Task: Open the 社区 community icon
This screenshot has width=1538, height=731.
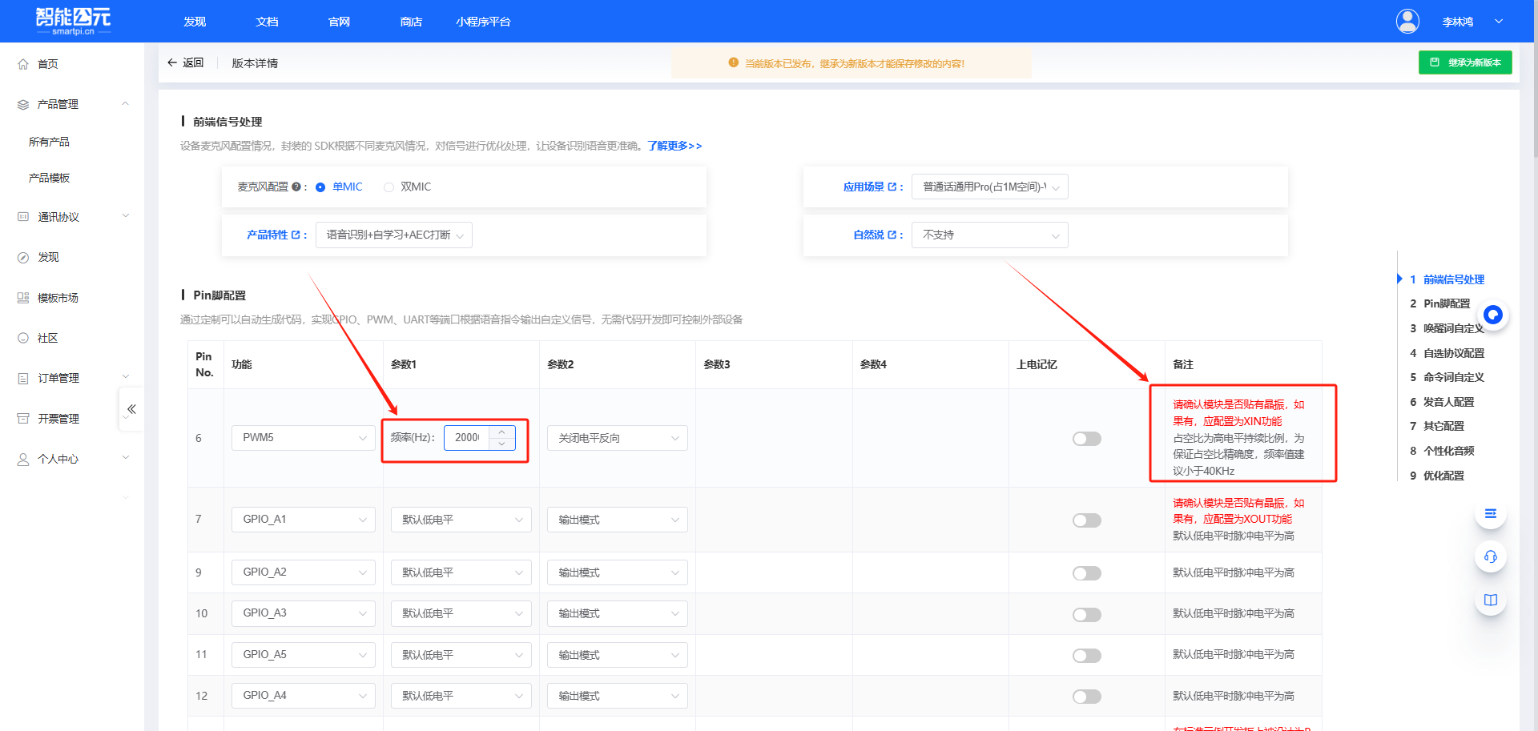Action: click(22, 337)
